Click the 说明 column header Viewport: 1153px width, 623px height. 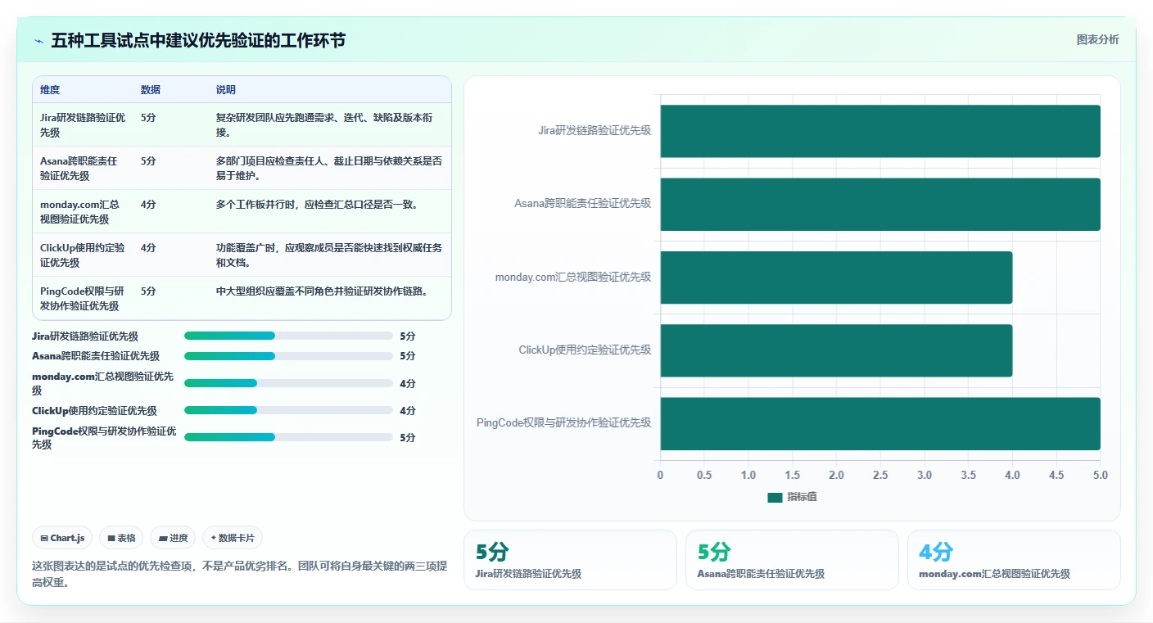tap(226, 90)
